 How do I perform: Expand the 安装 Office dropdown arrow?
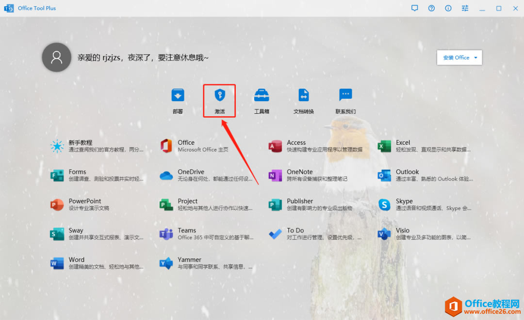475,58
